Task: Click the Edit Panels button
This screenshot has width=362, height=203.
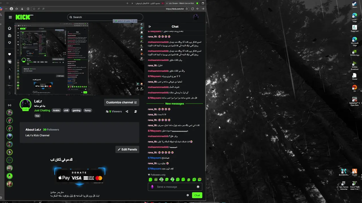Action: 127,149
